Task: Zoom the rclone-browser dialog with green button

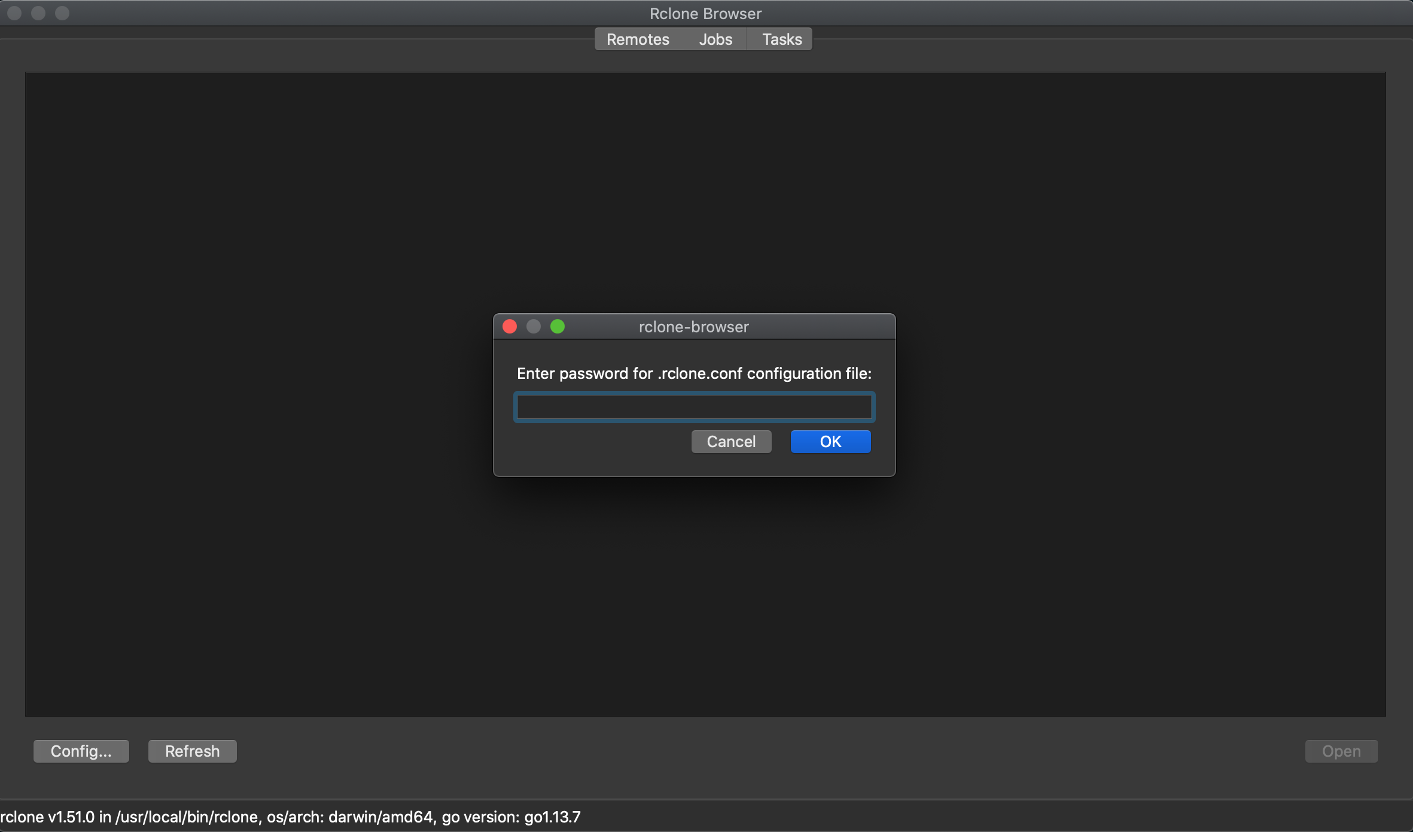Action: [558, 326]
